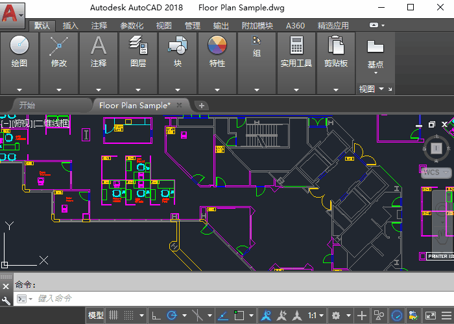Click the 模型 model space button

click(x=96, y=316)
